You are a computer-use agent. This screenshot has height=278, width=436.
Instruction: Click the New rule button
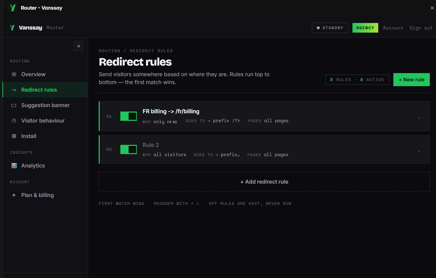pyautogui.click(x=412, y=80)
